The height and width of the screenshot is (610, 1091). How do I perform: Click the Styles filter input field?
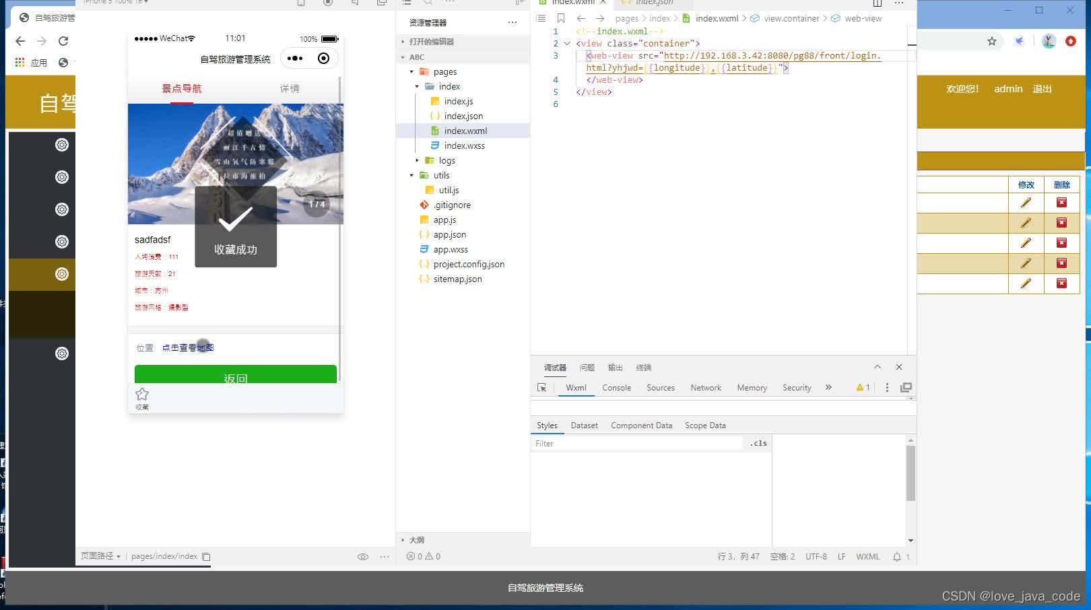(638, 444)
